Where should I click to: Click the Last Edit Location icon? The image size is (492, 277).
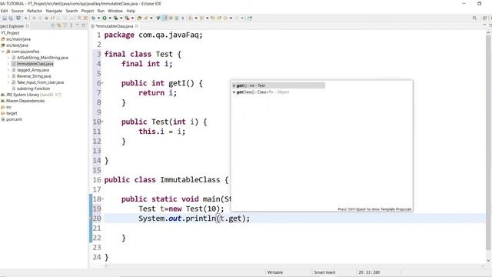[x=213, y=18]
